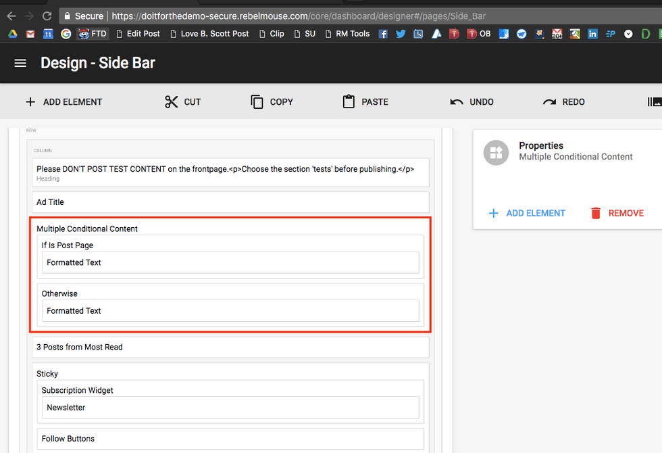Click the Cut scissors icon
The width and height of the screenshot is (662, 453).
pyautogui.click(x=172, y=102)
